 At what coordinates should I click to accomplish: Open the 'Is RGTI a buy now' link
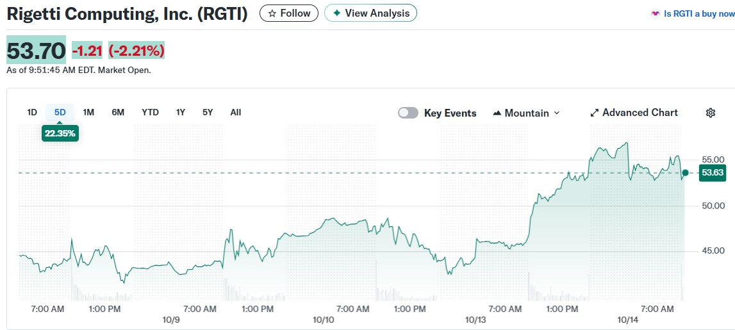pos(698,13)
